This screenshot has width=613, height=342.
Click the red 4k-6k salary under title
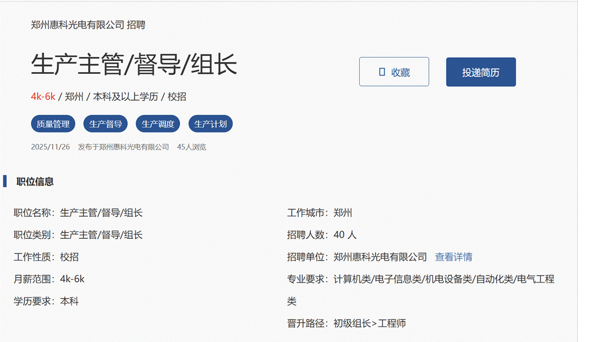click(43, 96)
